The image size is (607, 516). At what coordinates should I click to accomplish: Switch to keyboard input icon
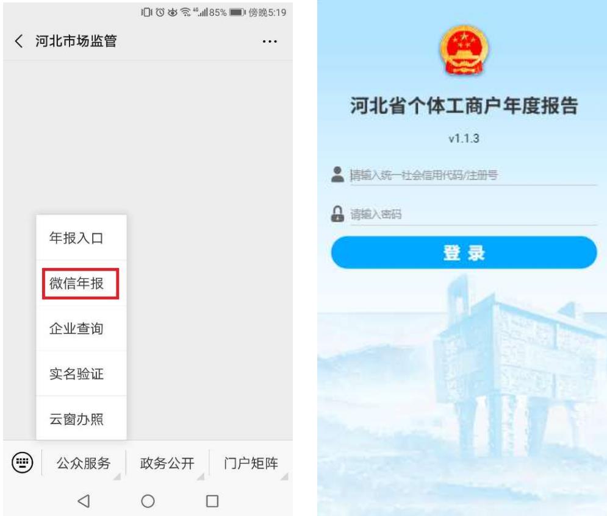point(22,462)
